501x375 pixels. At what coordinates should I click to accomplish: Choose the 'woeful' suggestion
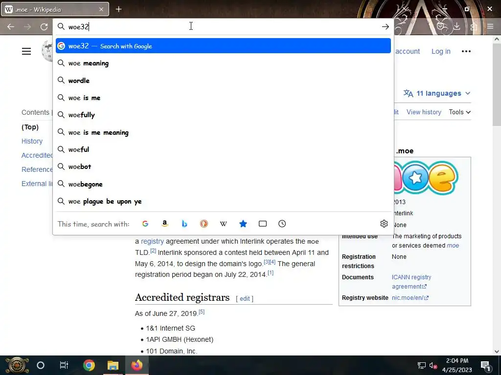[223, 149]
